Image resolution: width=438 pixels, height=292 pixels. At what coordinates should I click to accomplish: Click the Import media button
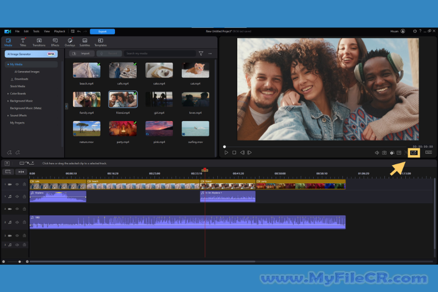(82, 54)
